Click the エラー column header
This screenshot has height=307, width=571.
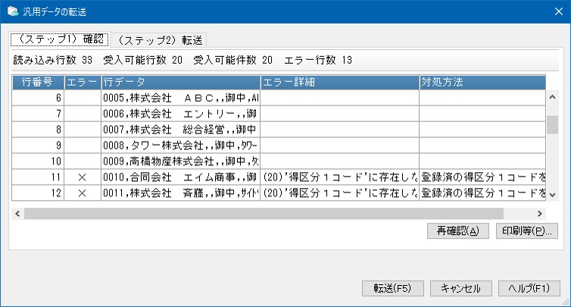point(83,81)
